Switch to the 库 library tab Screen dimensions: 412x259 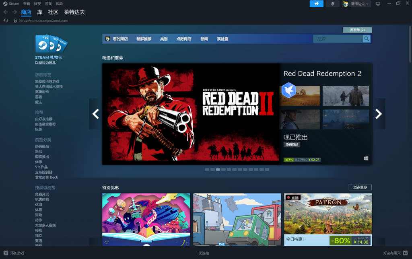40,12
